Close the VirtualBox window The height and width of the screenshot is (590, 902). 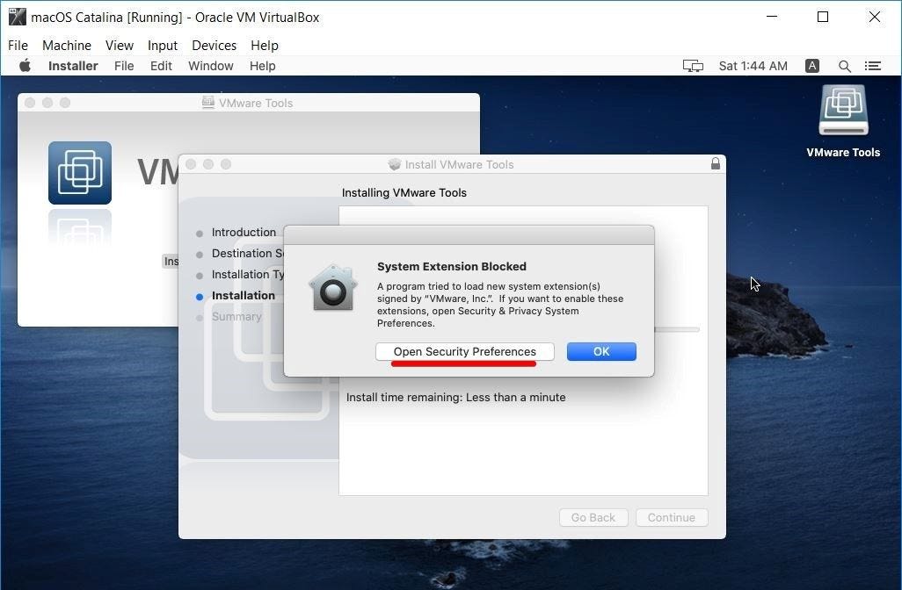click(875, 17)
